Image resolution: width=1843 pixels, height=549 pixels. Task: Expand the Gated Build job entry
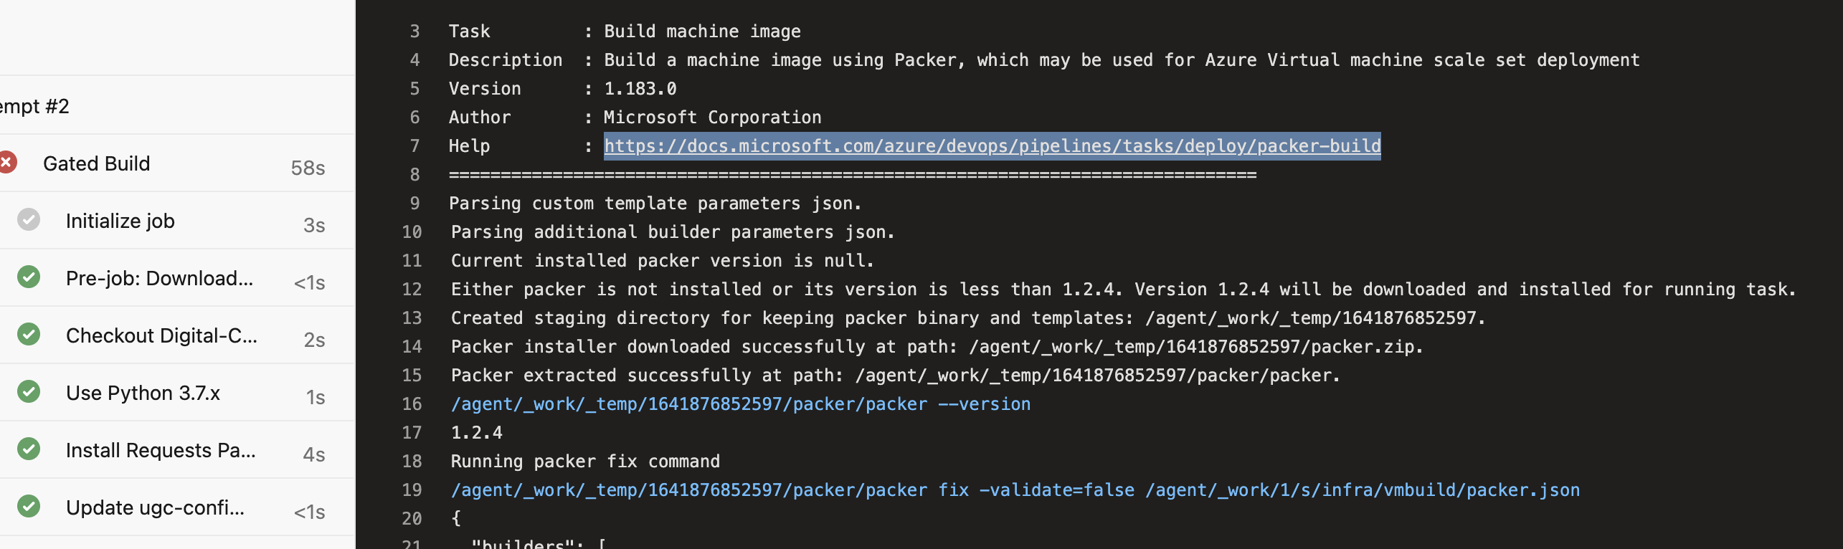pyautogui.click(x=97, y=163)
